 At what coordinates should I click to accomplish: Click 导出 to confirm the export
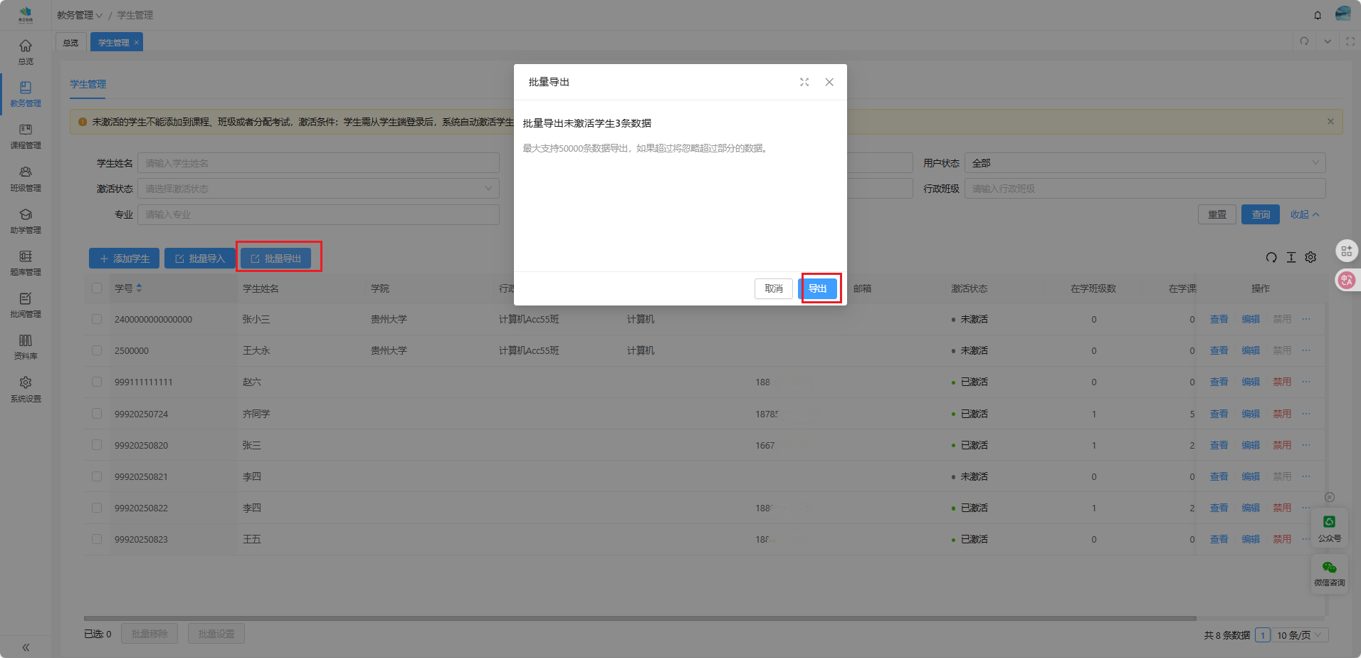(817, 288)
